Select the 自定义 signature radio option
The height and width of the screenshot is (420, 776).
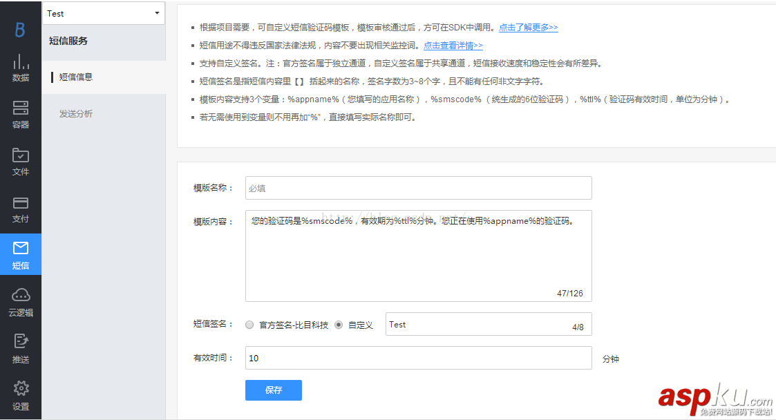coord(337,324)
